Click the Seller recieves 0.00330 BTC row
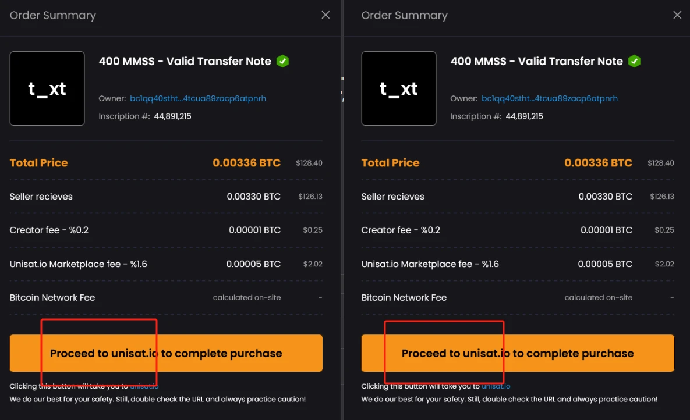690x420 pixels. 166,196
